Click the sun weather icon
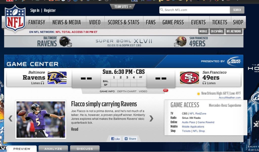The image size is (259, 152). pos(199,94)
